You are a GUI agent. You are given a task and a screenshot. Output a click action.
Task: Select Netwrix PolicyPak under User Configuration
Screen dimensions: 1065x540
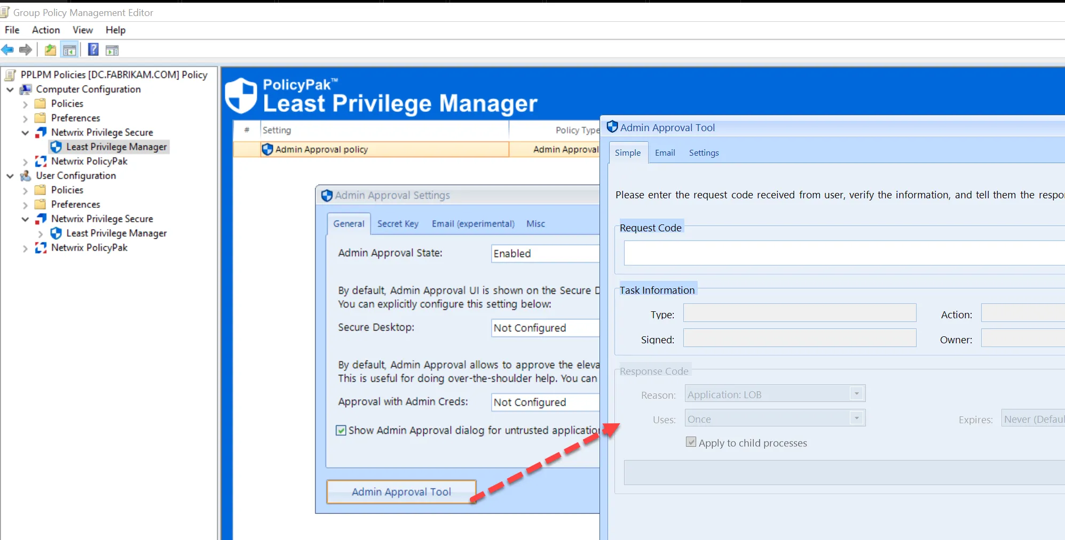pos(89,247)
